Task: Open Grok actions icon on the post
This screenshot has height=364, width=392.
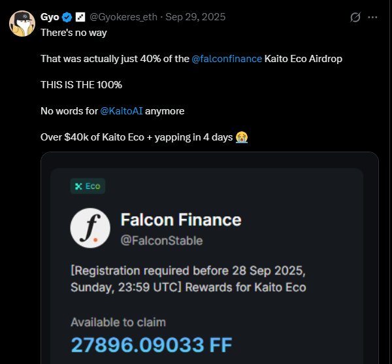Action: [355, 18]
